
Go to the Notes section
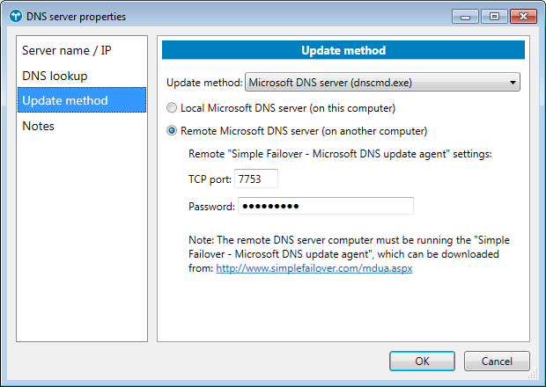point(39,126)
